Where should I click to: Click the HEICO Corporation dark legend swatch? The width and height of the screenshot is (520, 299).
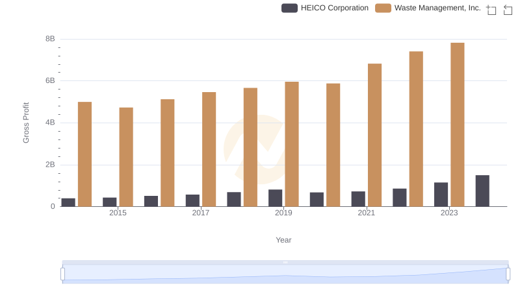click(289, 8)
